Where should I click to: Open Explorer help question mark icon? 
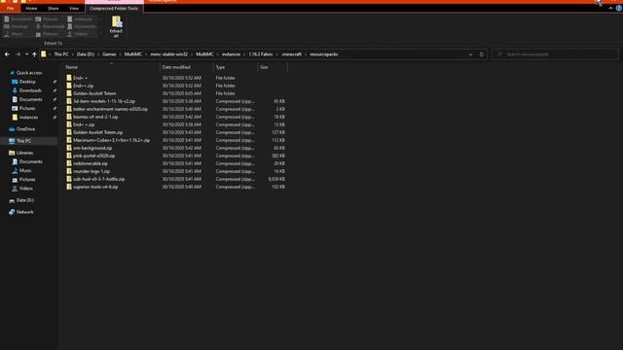click(619, 9)
